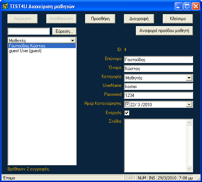
Task: Click the TEST4U checkmark icon in title bar
Action: point(5,6)
